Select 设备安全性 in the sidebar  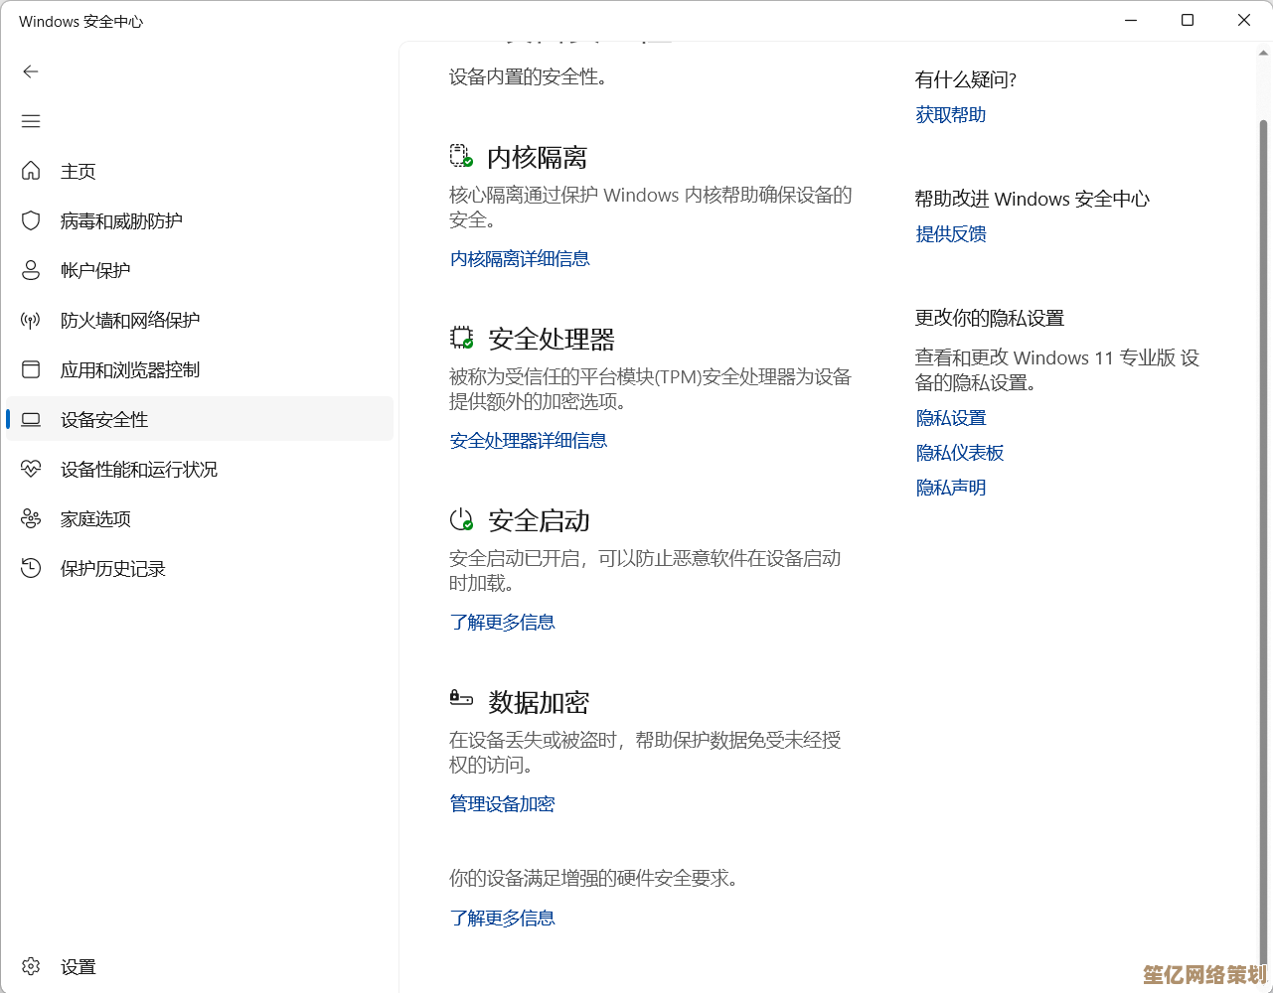tap(104, 420)
